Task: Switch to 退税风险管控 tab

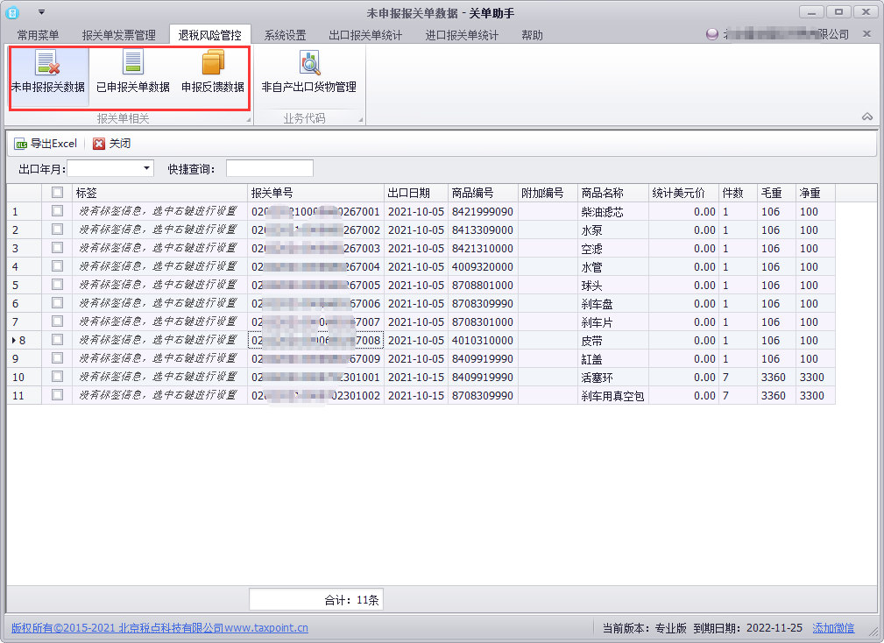Action: (209, 35)
